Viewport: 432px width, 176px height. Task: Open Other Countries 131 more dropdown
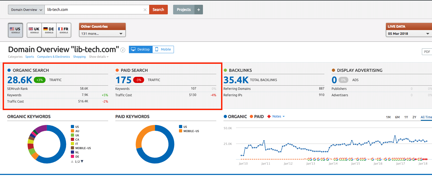[x=102, y=34]
